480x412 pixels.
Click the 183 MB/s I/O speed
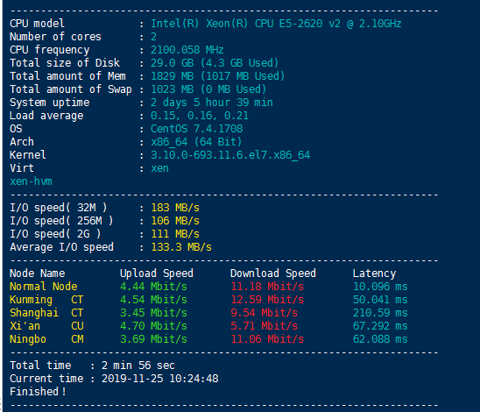tap(175, 208)
